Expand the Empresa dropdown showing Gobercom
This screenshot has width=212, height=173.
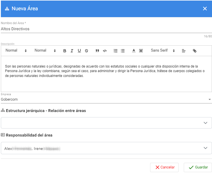[106, 99]
